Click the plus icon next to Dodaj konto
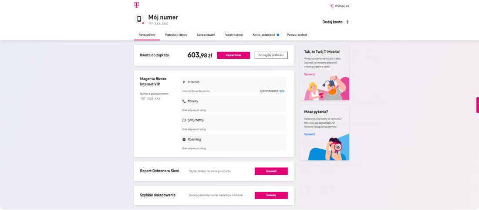The width and height of the screenshot is (479, 210). pyautogui.click(x=347, y=22)
